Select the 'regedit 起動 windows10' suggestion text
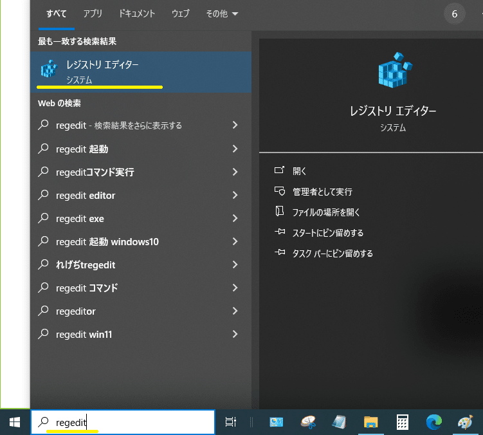483x435 pixels. point(107,242)
